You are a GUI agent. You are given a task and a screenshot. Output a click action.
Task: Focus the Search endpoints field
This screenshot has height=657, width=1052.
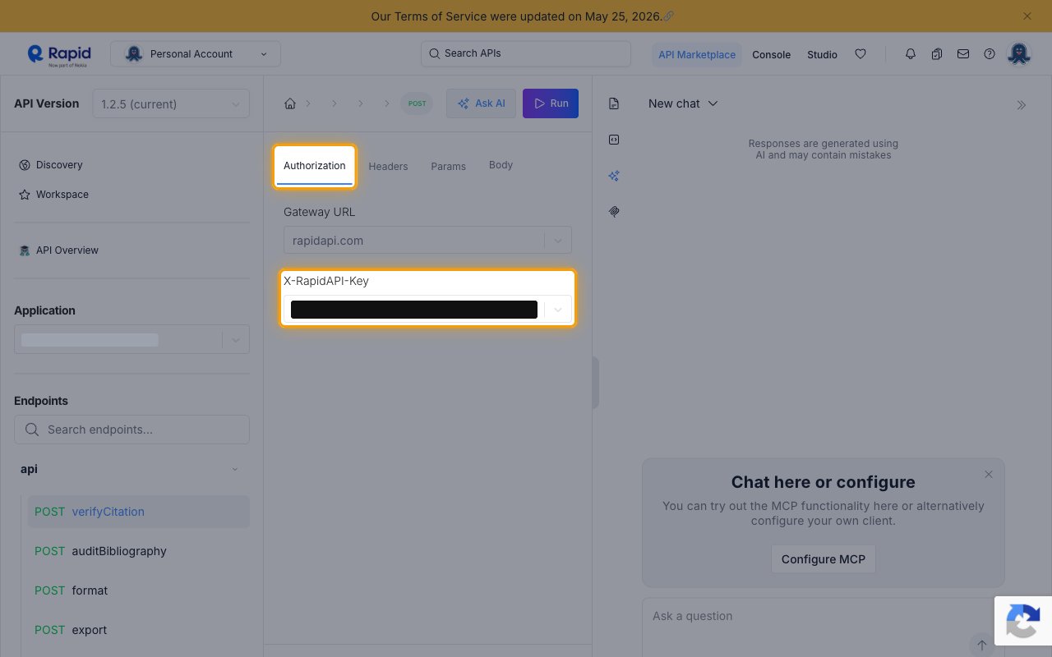[x=131, y=430]
